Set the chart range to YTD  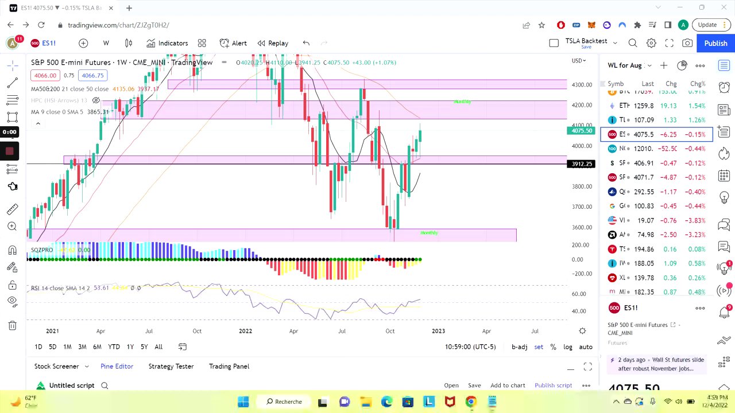pyautogui.click(x=114, y=346)
